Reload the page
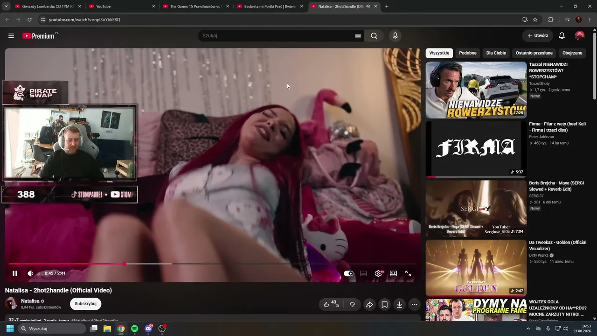597x336 pixels. [29, 20]
